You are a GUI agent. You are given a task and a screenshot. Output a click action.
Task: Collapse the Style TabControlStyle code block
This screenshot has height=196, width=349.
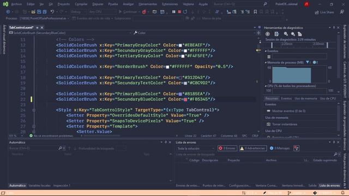click(x=34, y=110)
